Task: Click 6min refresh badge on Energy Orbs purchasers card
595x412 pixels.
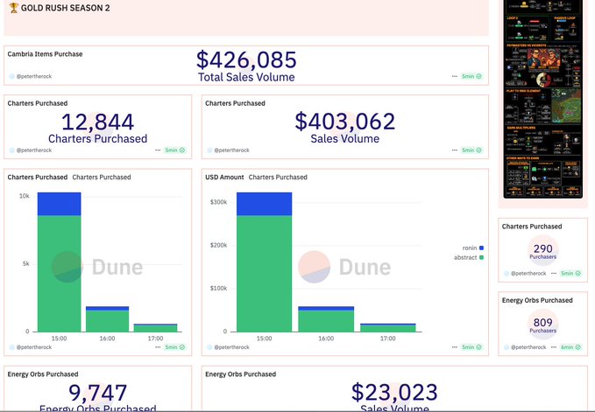Action: point(570,347)
